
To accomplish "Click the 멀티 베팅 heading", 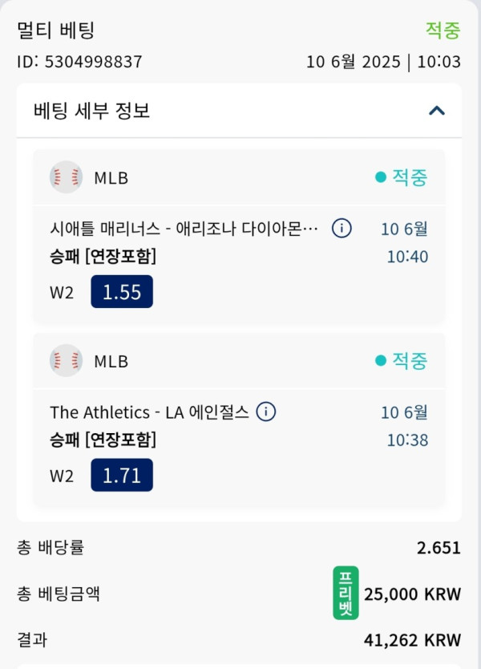I will point(55,30).
